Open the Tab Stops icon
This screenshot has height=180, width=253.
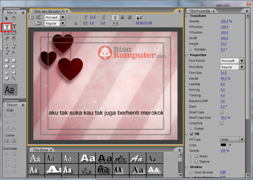coord(115,23)
